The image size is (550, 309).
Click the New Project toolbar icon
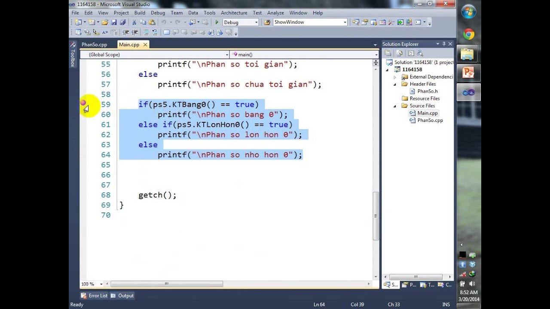coord(78,22)
